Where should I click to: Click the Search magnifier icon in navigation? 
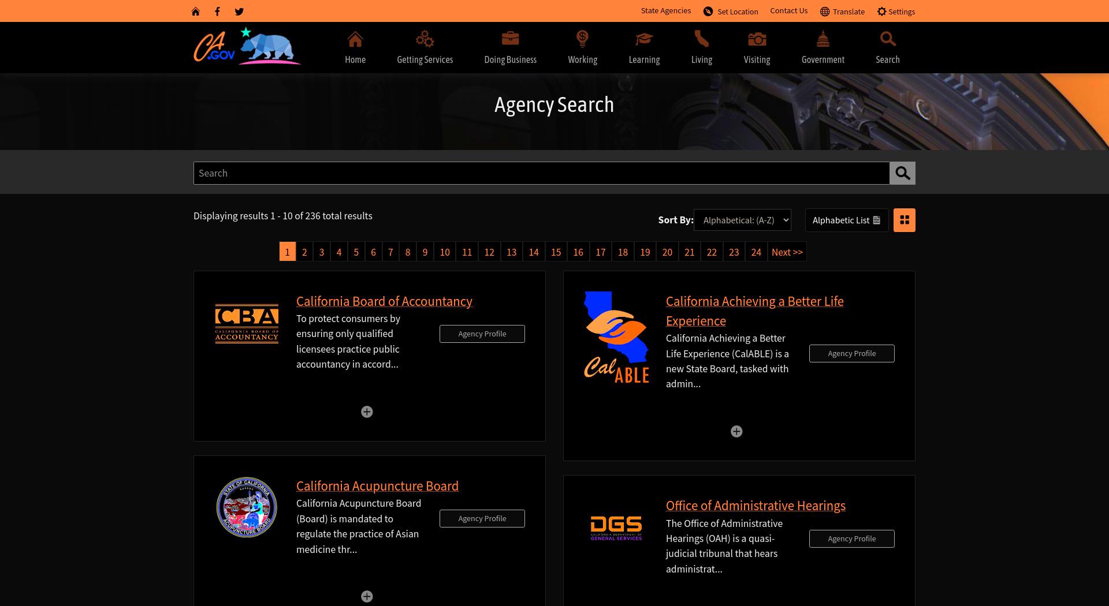tap(888, 39)
